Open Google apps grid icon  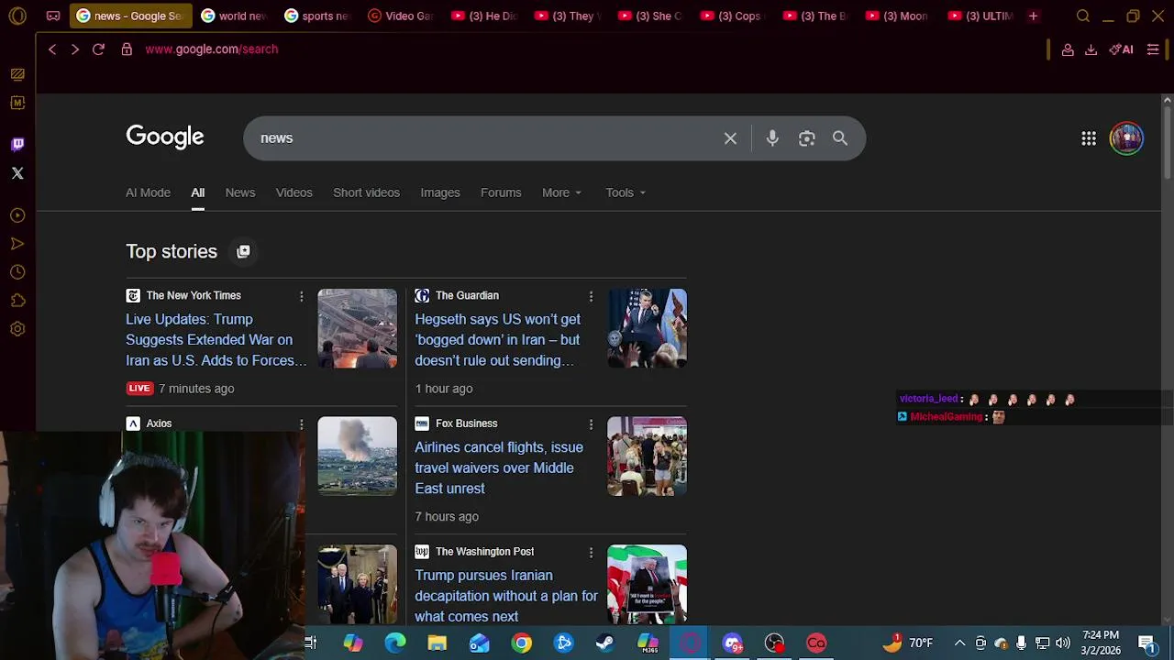pyautogui.click(x=1089, y=138)
